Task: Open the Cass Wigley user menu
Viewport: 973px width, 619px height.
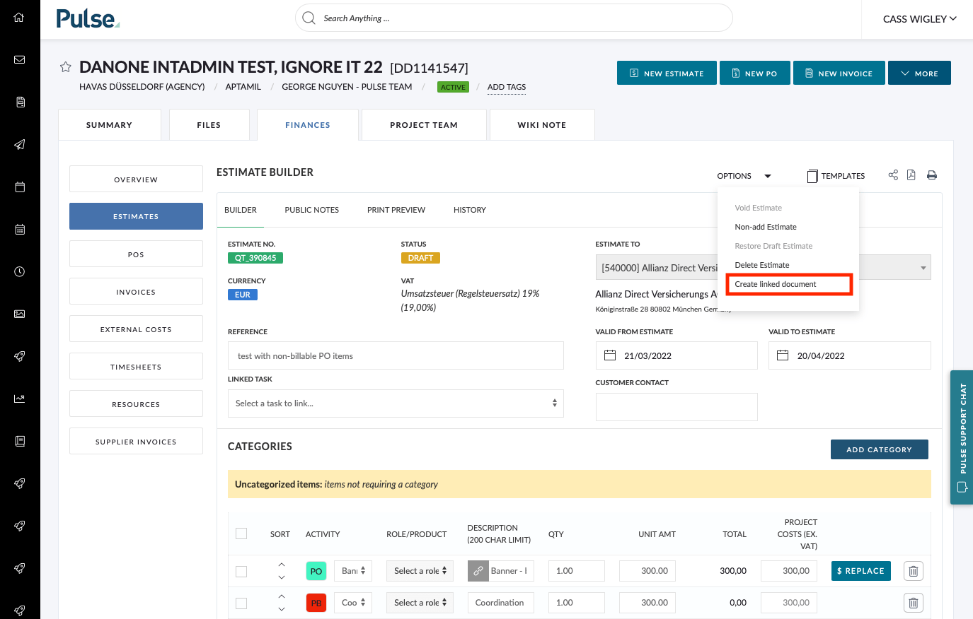Action: click(919, 19)
